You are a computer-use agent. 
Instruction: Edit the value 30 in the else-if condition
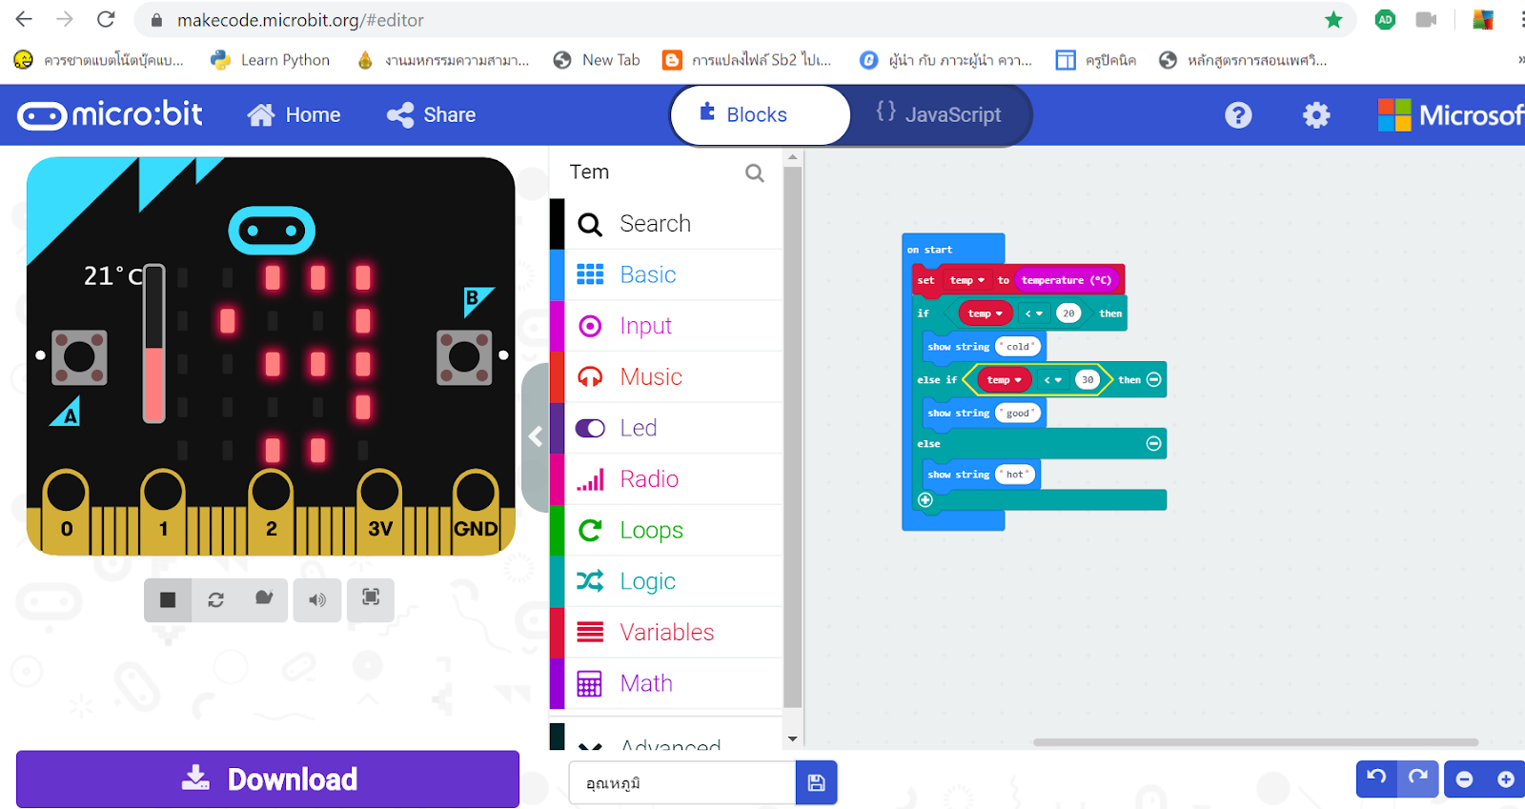coord(1088,380)
